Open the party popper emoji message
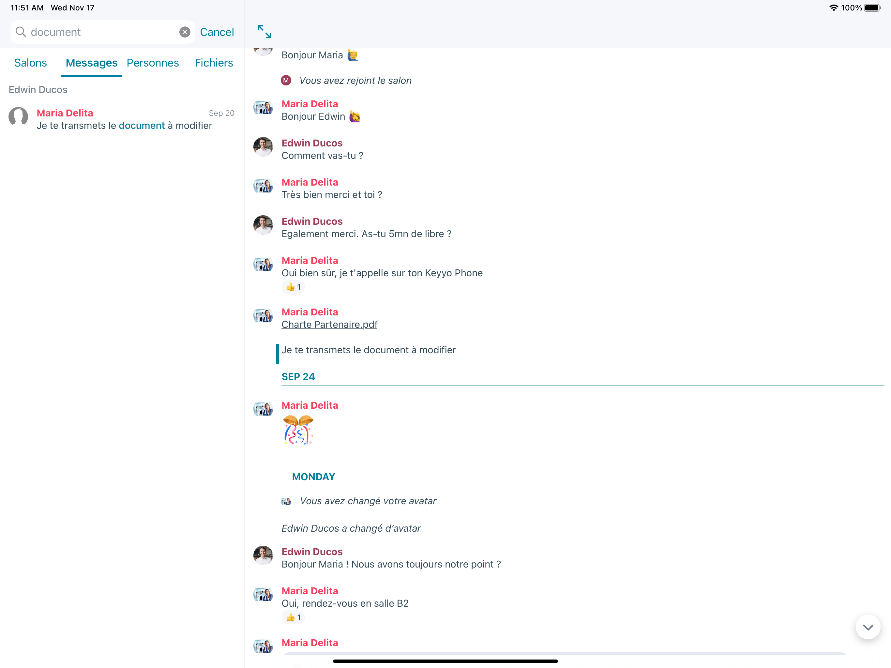The height and width of the screenshot is (668, 891). coord(298,430)
